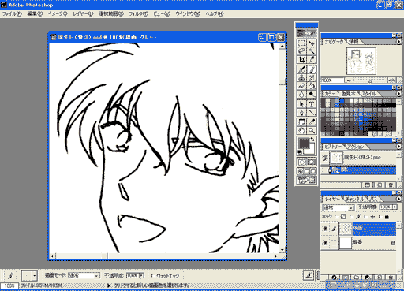The width and height of the screenshot is (404, 291).
Task: Open the 描画モード dropdown in options bar
Action: (96, 276)
